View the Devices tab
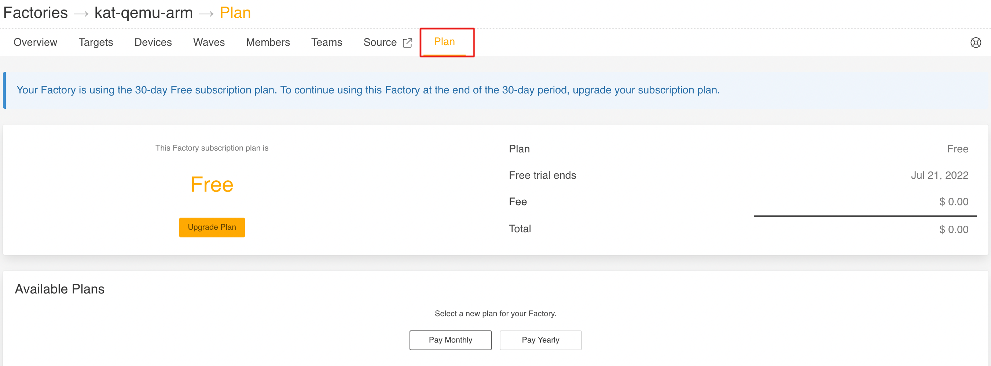991x366 pixels. click(153, 42)
